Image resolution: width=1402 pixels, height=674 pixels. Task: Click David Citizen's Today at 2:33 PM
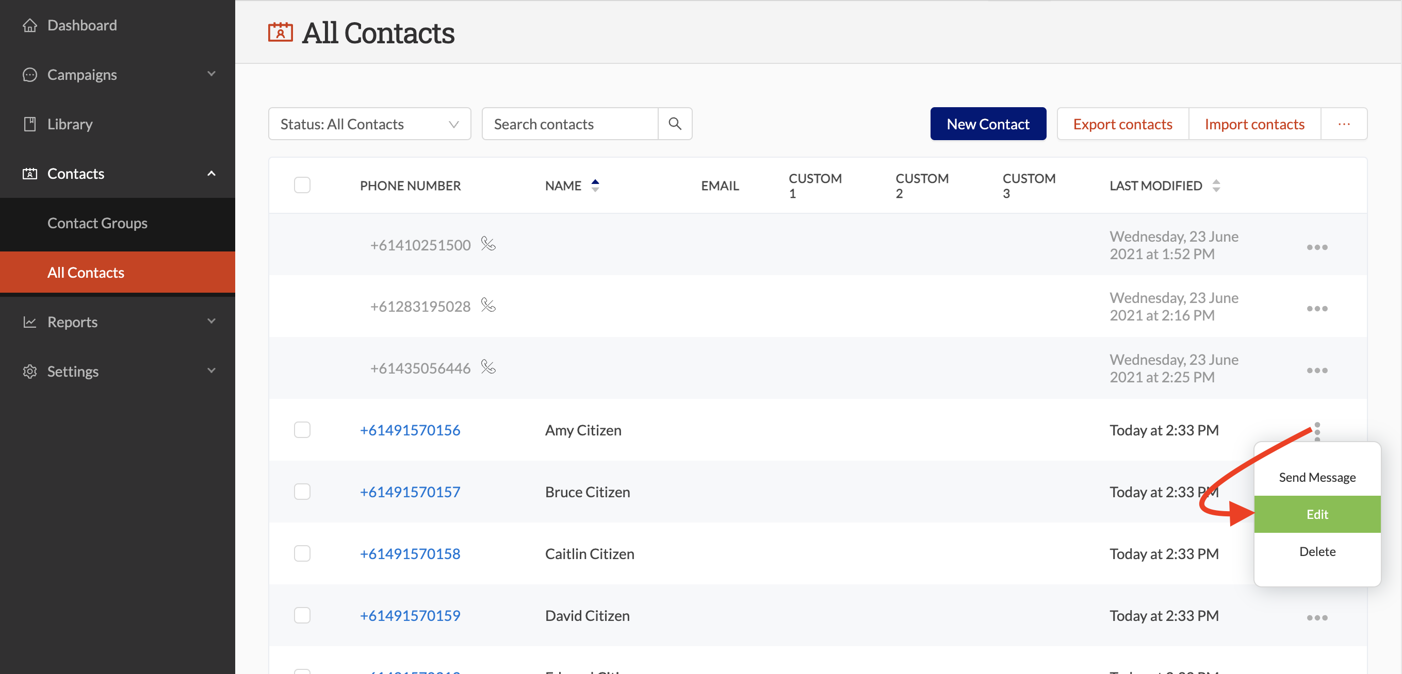(1164, 615)
